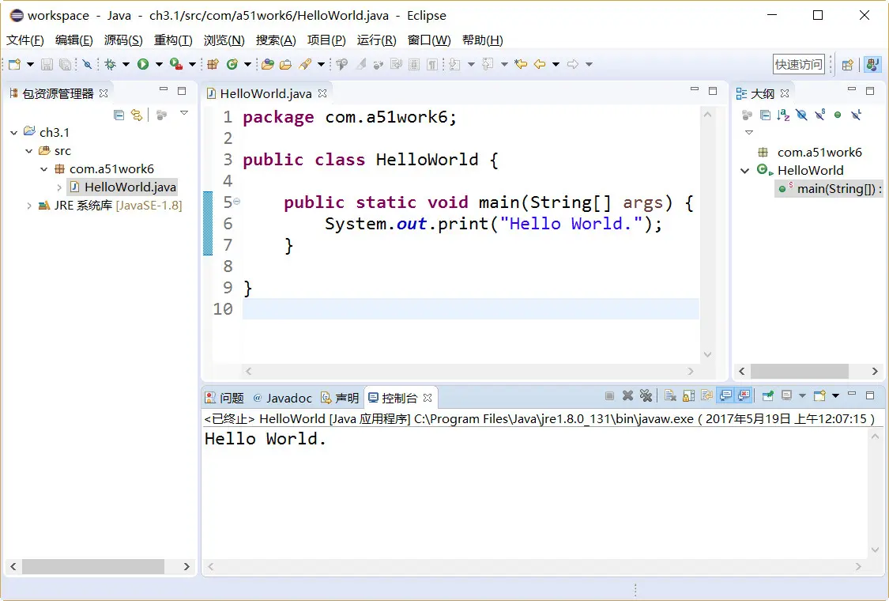Collapse method fold marker on line 5
Screen dimensions: 889x601
(x=236, y=201)
